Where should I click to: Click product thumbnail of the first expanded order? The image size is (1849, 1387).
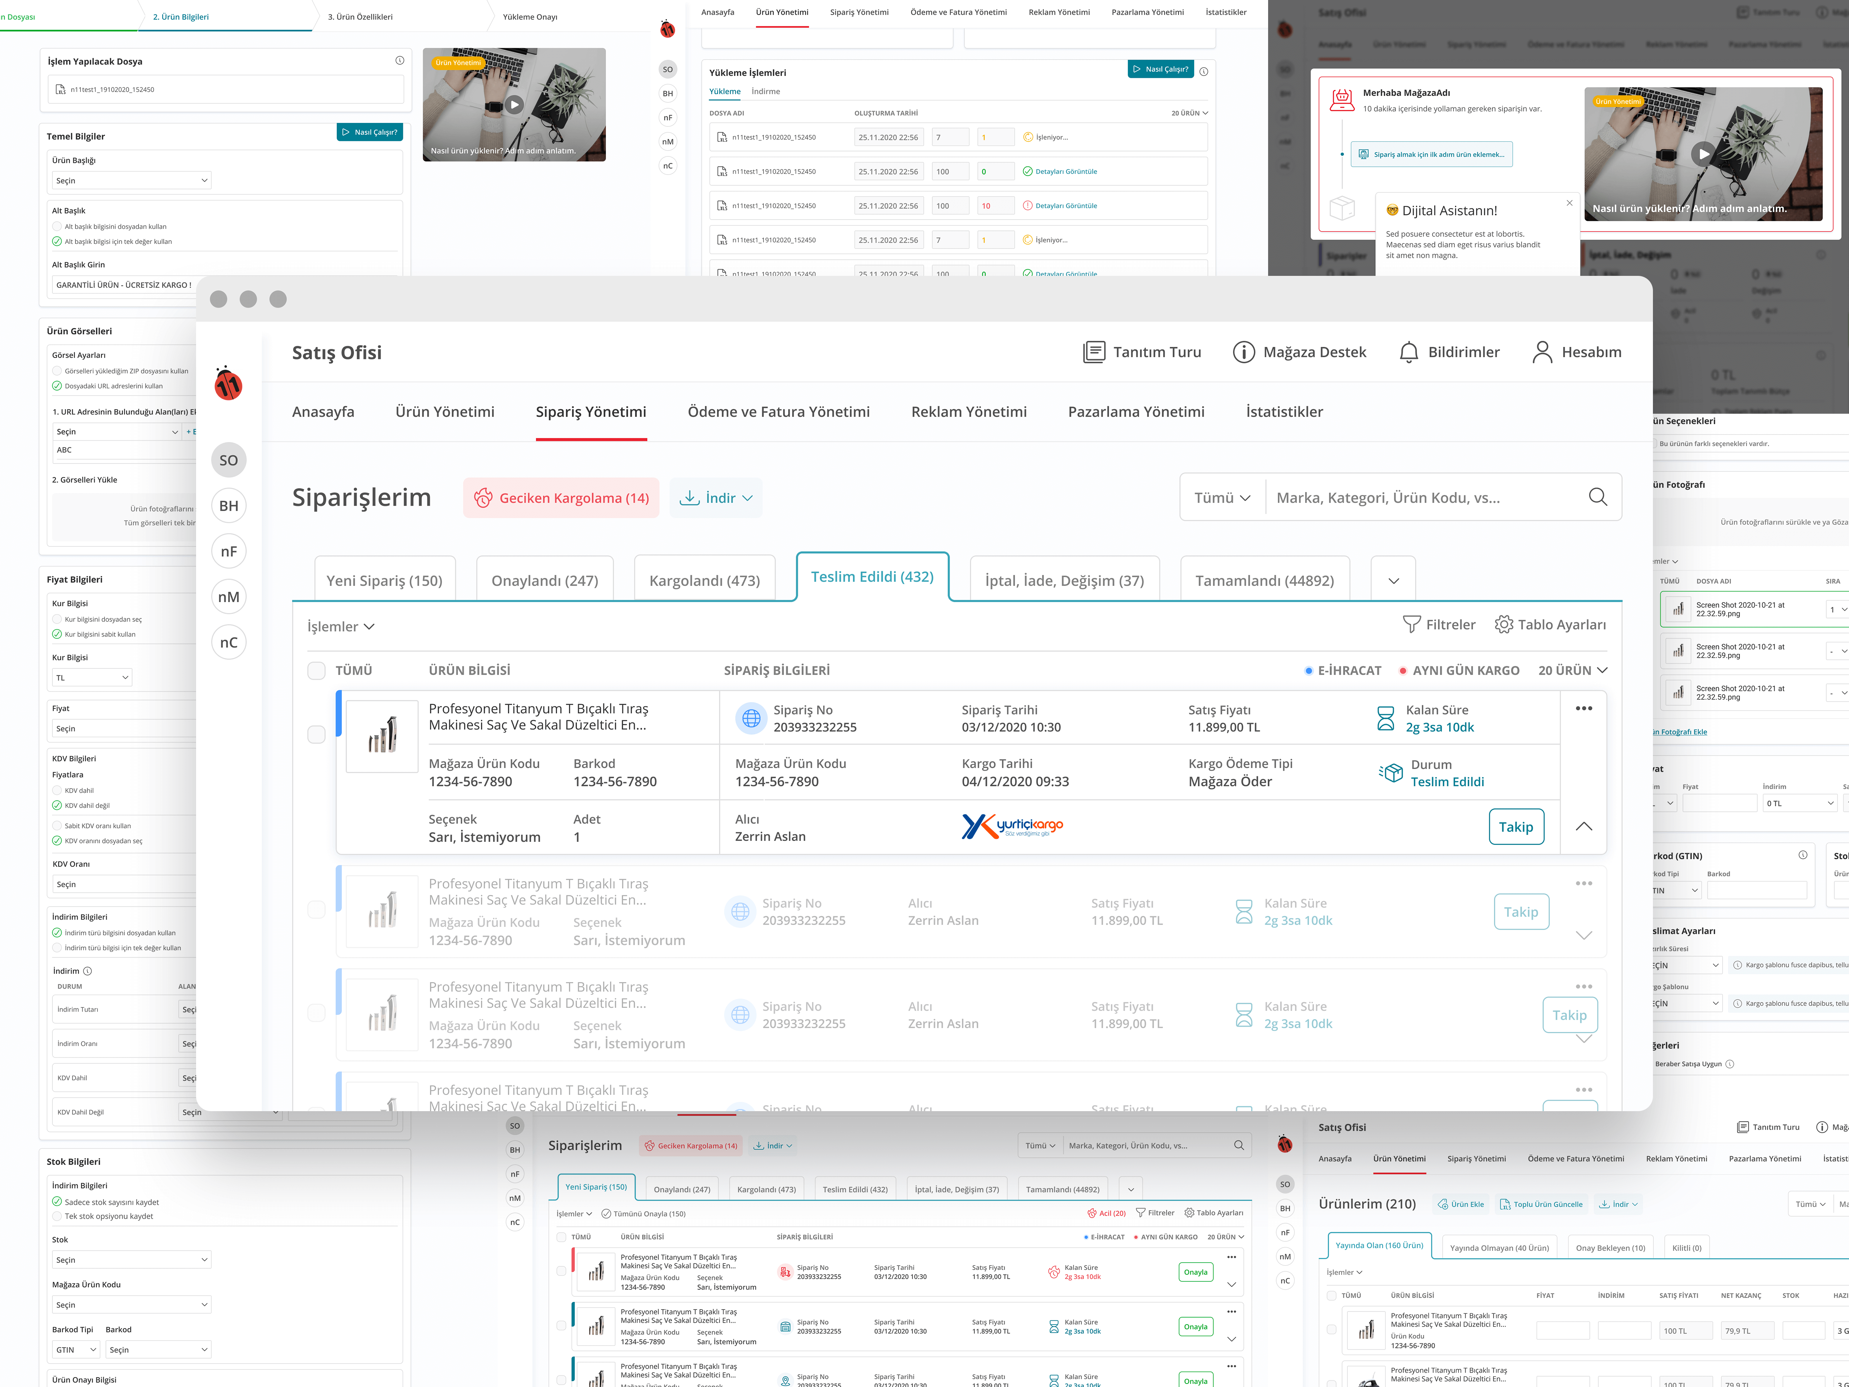click(382, 736)
